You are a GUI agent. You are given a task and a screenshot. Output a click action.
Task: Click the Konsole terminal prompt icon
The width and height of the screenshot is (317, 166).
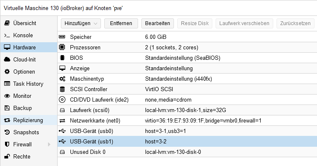click(7, 36)
